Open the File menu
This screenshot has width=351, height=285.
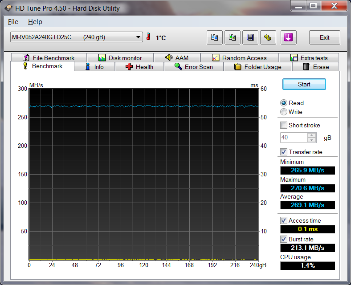[x=13, y=22]
